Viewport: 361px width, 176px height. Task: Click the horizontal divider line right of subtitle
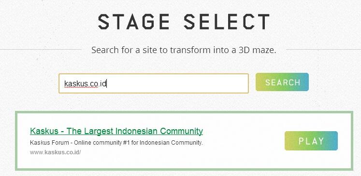[323, 49]
